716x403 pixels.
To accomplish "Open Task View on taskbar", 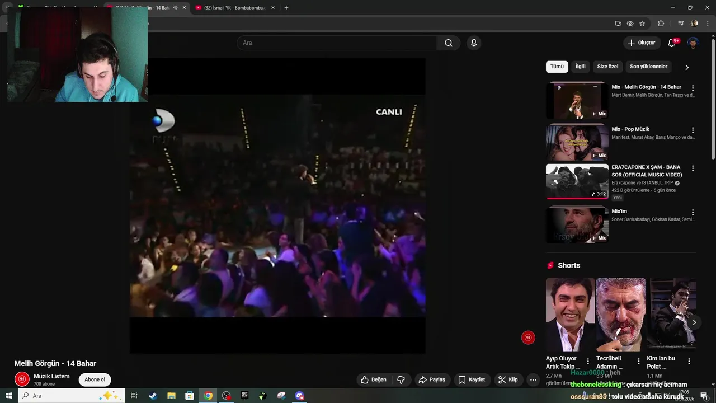I will (x=134, y=396).
